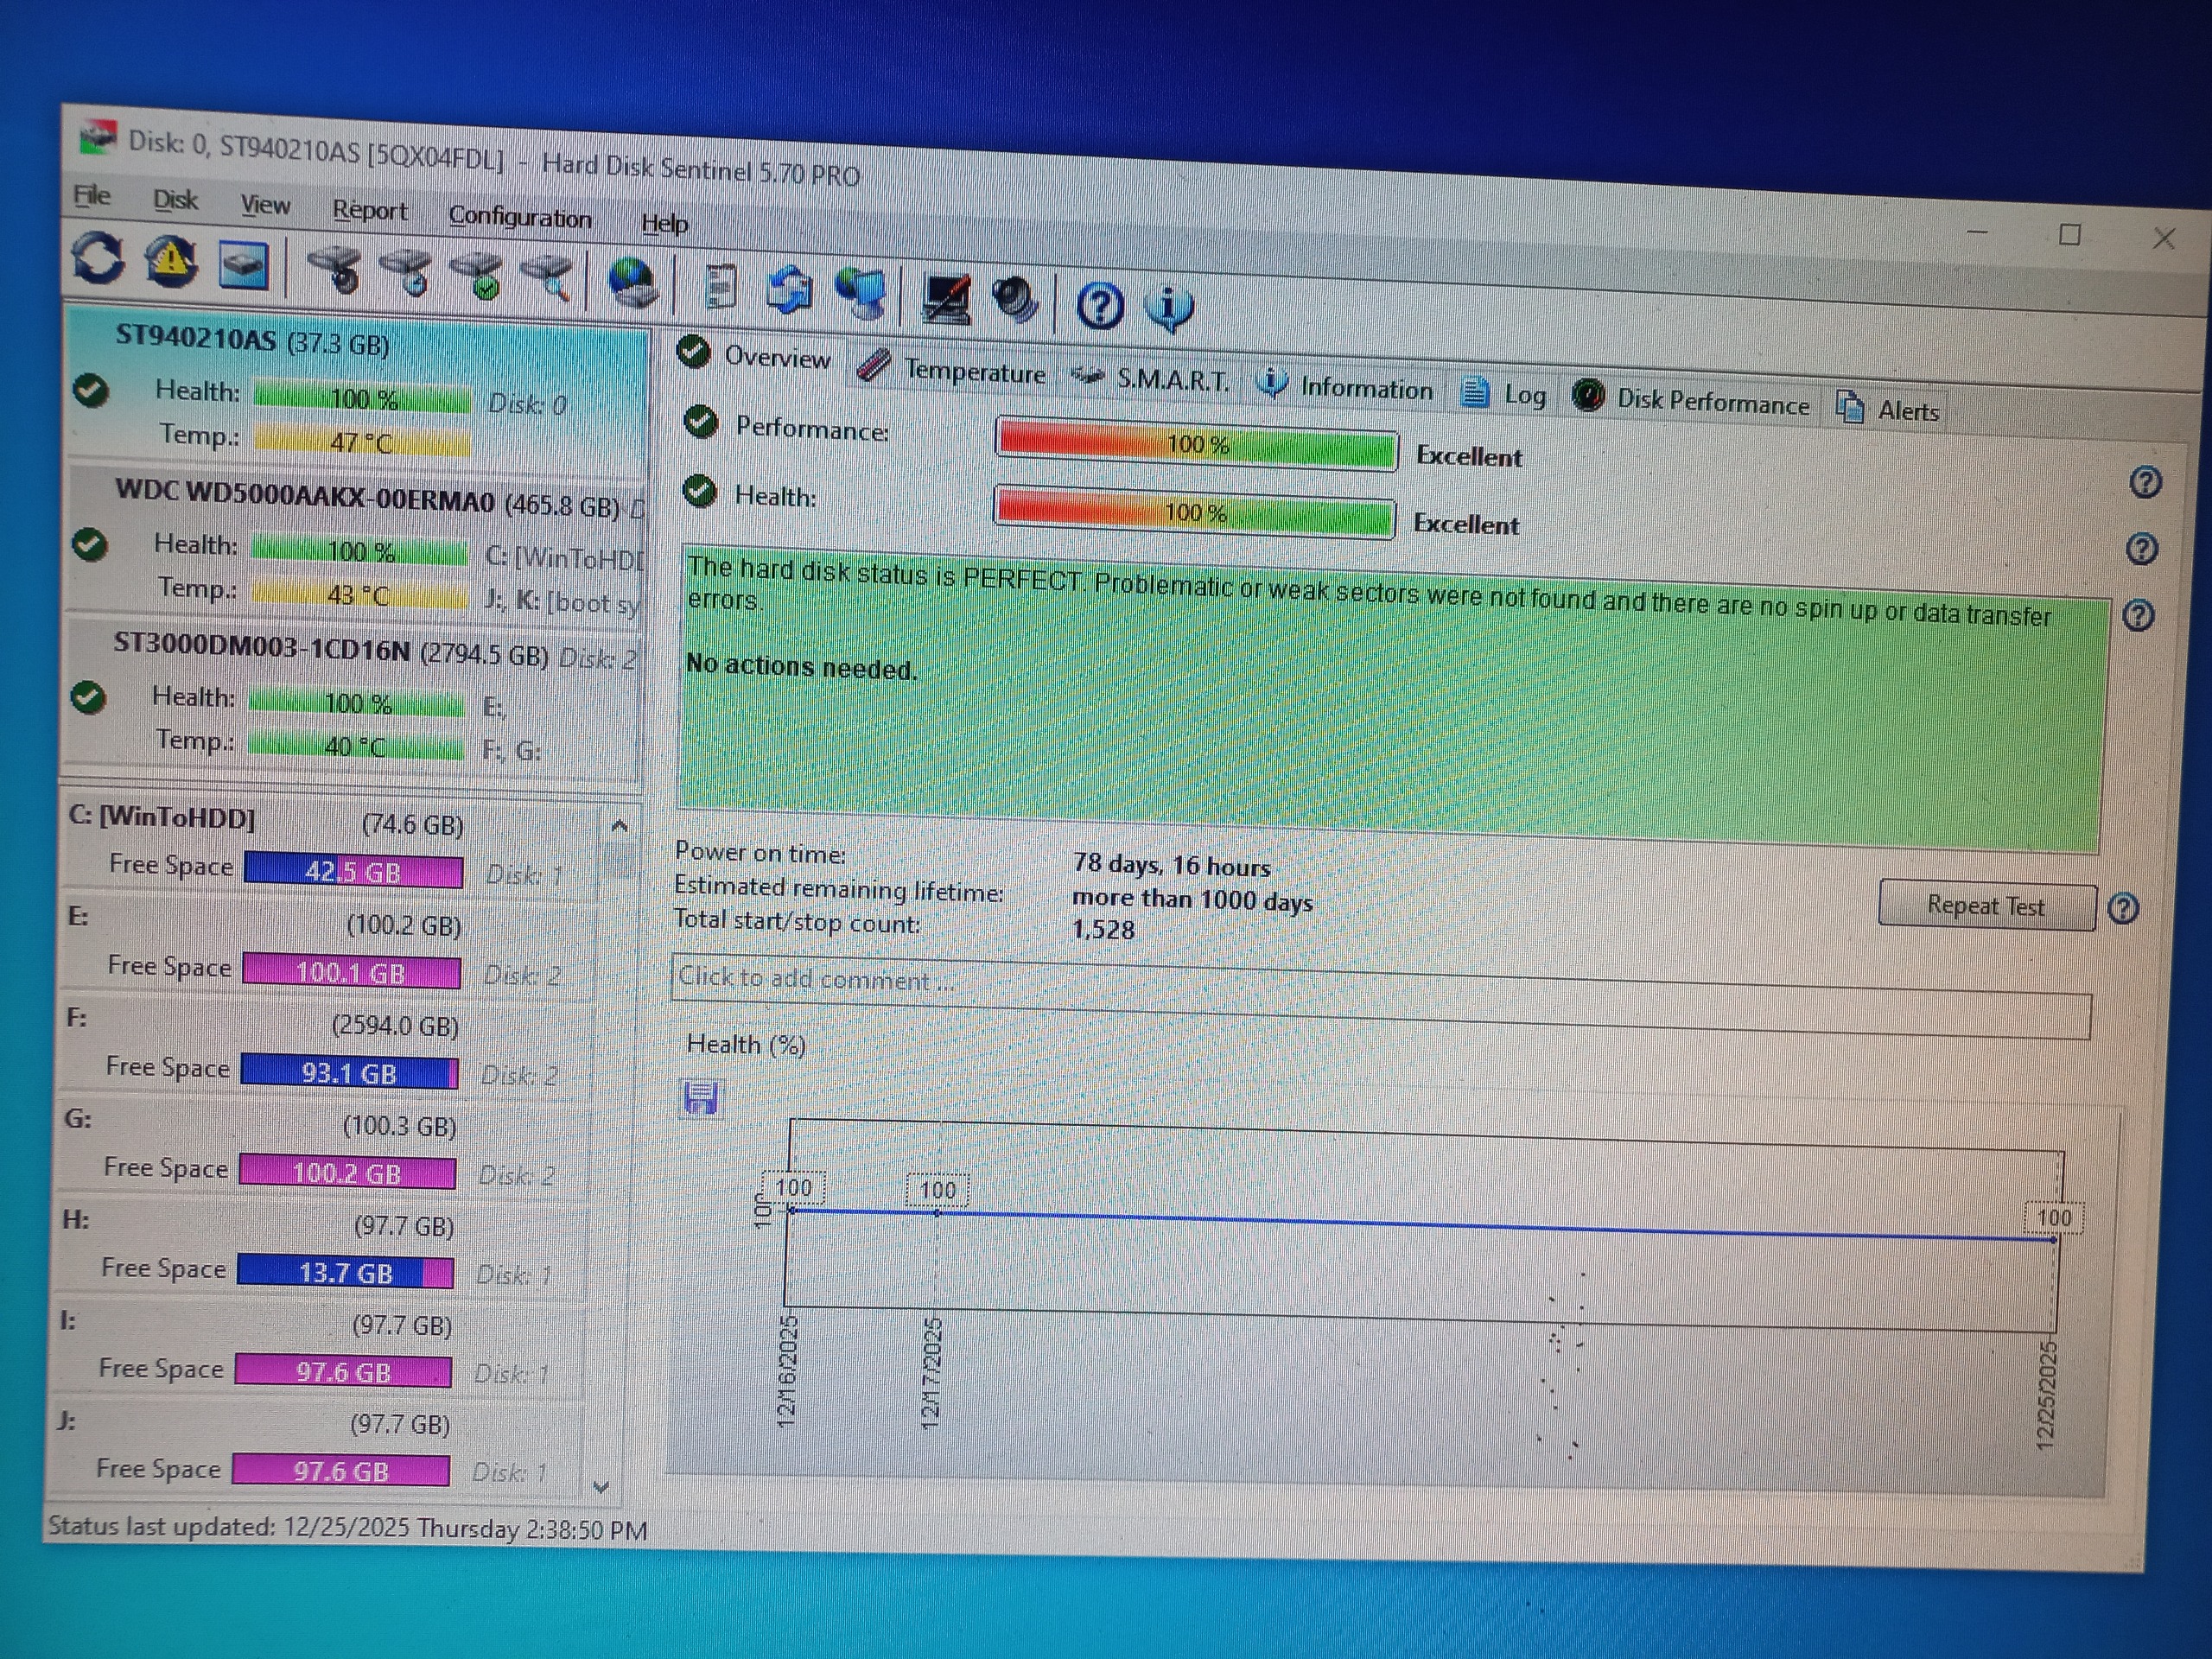Click the C: WinToHDD free space bar
The width and height of the screenshot is (2212, 1659).
[353, 871]
